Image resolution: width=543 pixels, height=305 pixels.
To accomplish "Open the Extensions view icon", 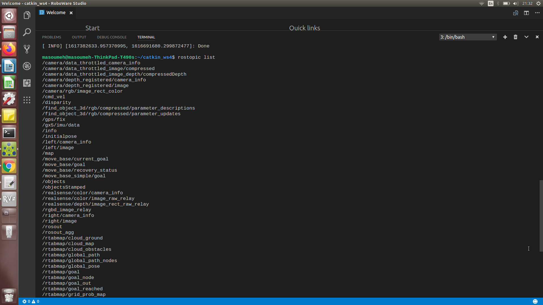I will point(27,83).
